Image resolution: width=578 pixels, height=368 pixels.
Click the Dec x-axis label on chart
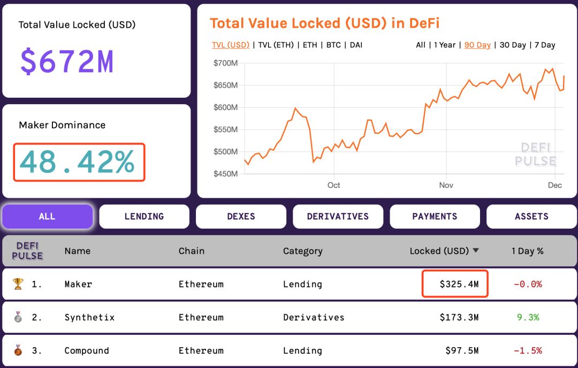(x=555, y=185)
